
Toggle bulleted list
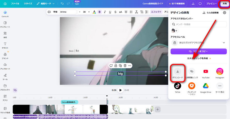(x=131, y=12)
